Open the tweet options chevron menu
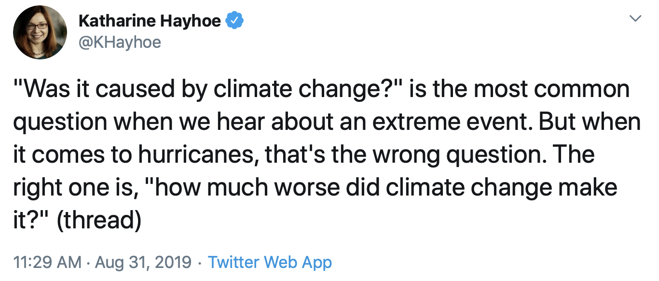 (x=636, y=19)
